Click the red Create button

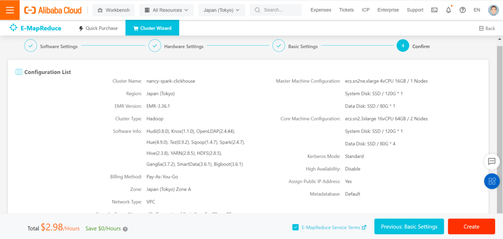[471, 226]
